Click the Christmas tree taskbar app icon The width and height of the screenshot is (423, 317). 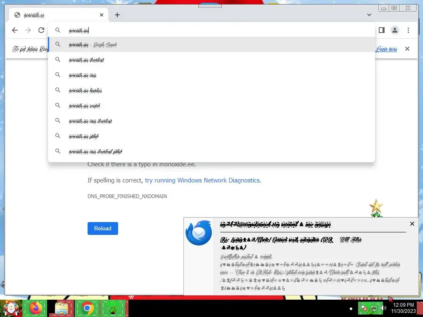(113, 308)
